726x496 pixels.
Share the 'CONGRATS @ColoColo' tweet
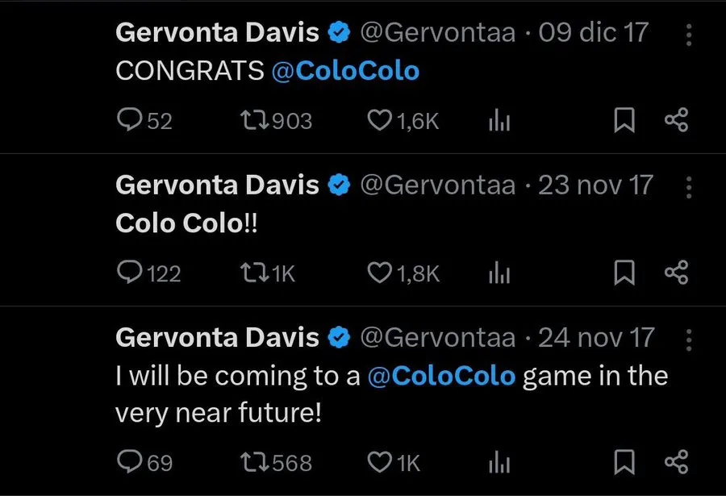(x=675, y=121)
